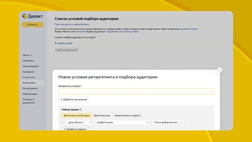Click the Yandex Direct logo

(x=32, y=16)
